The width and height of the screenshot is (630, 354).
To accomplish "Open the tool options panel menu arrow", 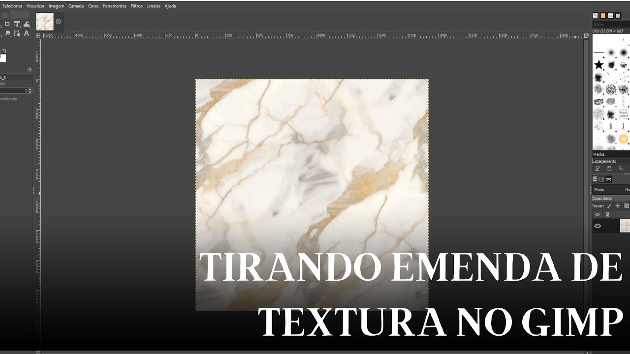I will point(30,69).
